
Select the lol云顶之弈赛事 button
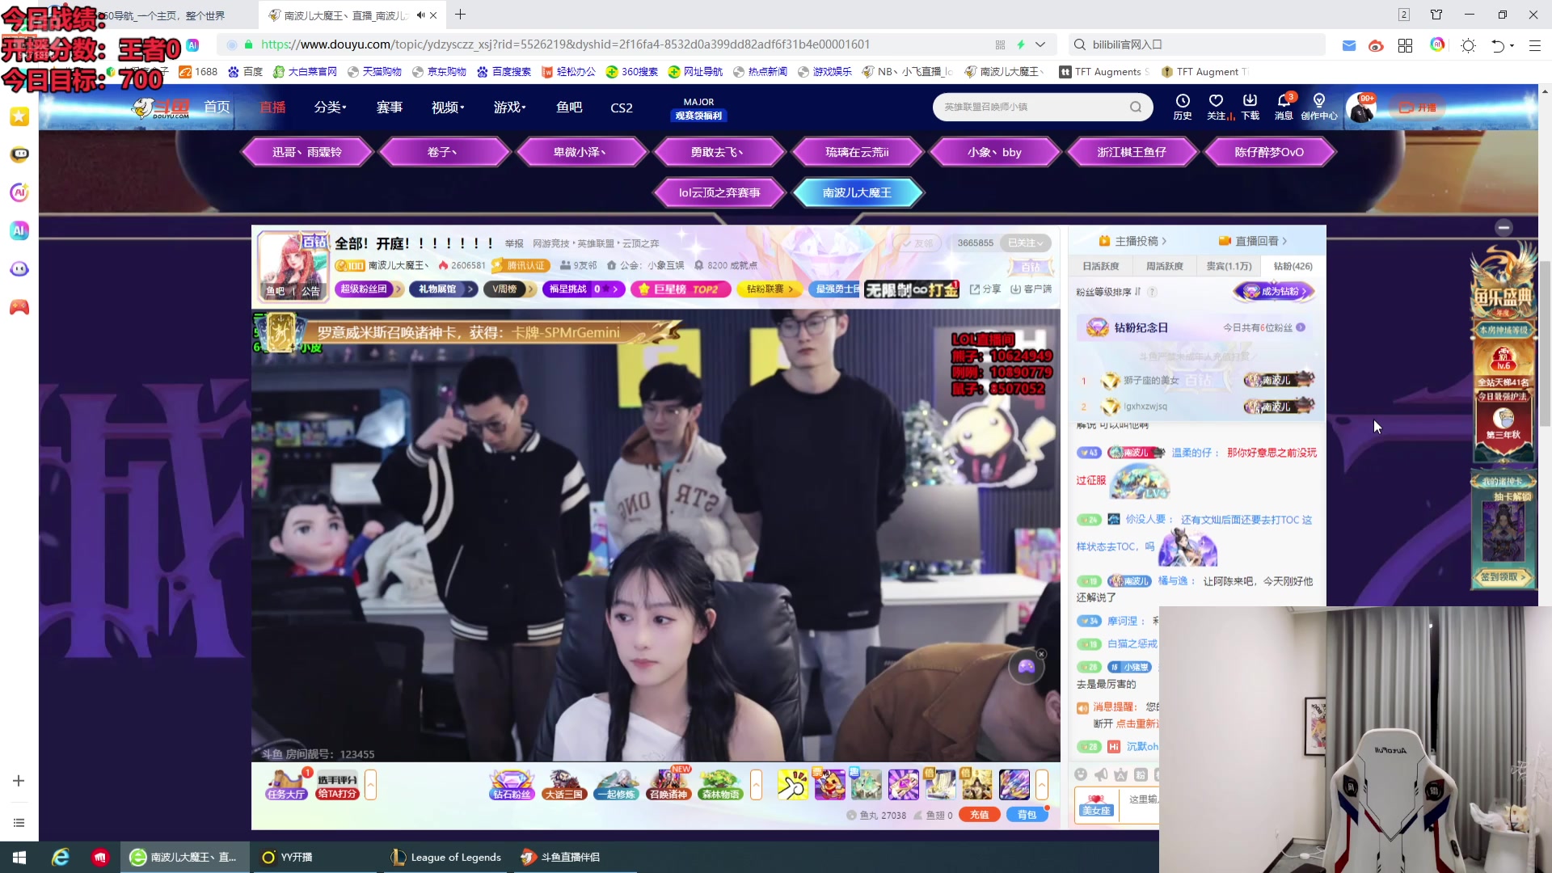pyautogui.click(x=719, y=192)
